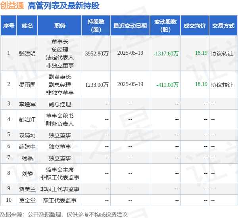Select the 成交均价 column header
The height and width of the screenshot is (218, 238).
(x=195, y=25)
